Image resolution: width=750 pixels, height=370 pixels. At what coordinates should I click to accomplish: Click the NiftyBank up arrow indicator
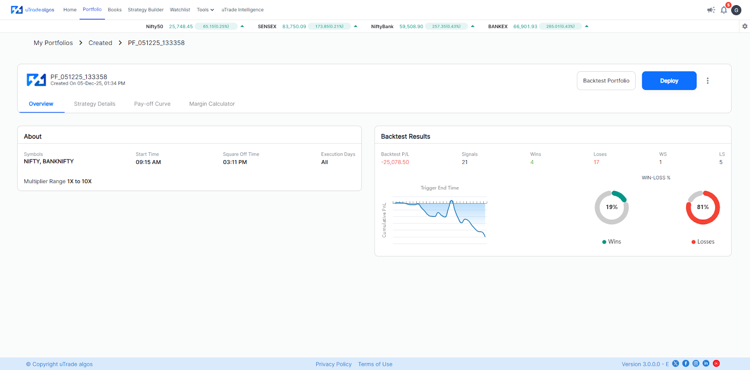tap(472, 26)
